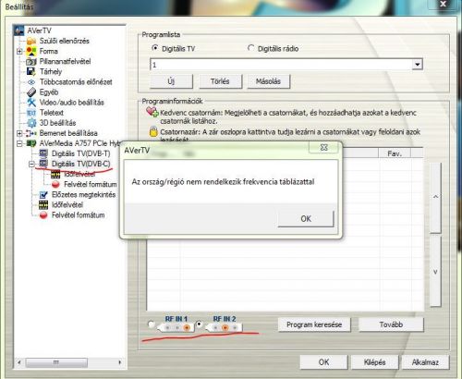Click the Kilépés button
This screenshot has height=379, width=462.
pos(374,362)
